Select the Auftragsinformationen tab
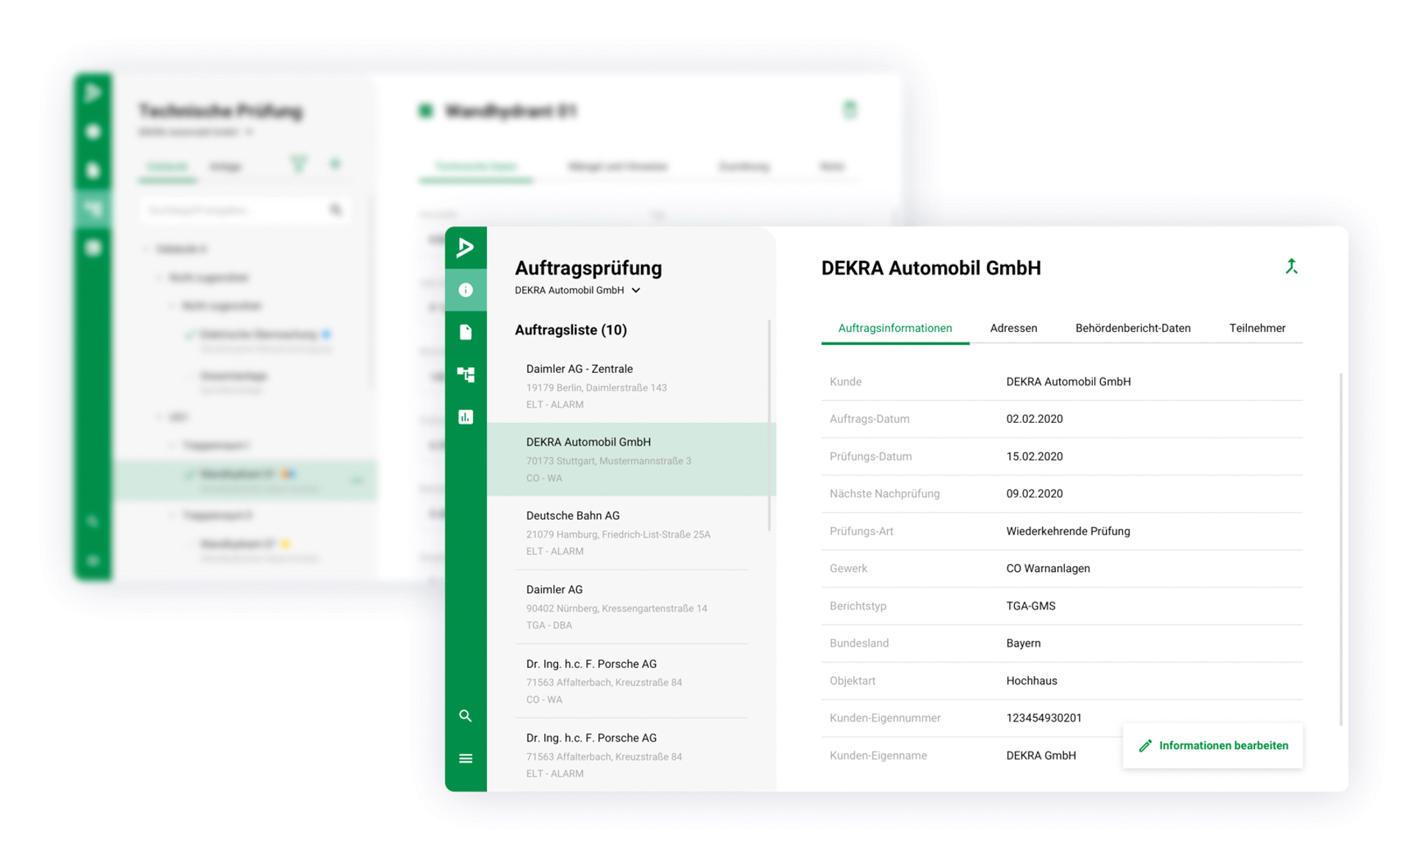 [894, 328]
